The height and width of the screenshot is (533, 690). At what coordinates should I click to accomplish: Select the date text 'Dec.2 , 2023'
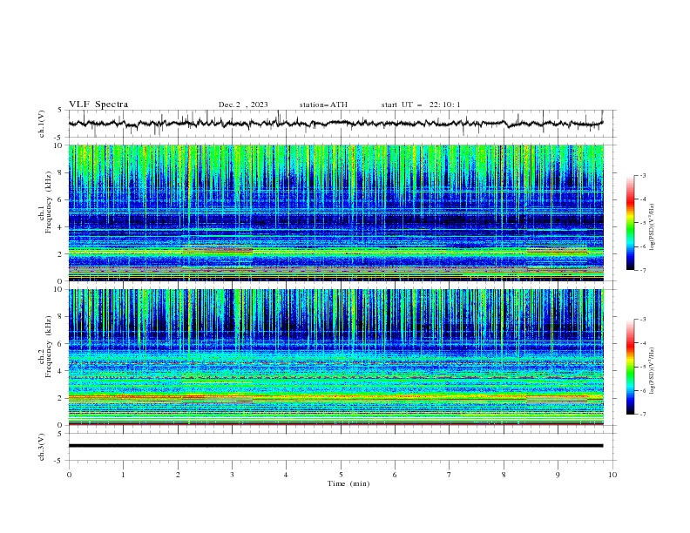click(x=243, y=105)
